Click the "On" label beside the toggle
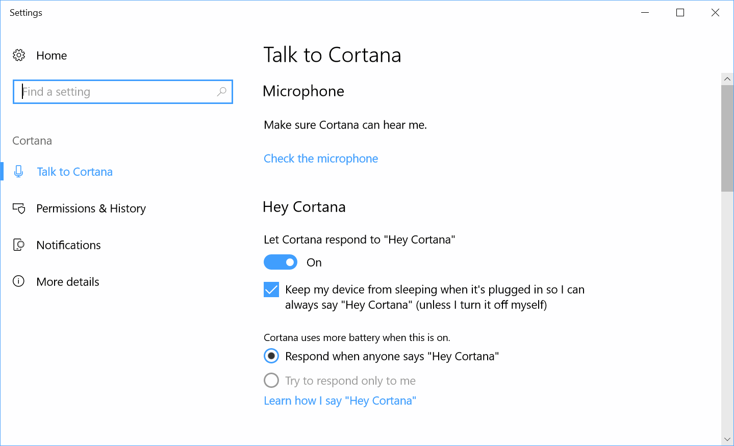Viewport: 734px width, 446px height. click(314, 263)
